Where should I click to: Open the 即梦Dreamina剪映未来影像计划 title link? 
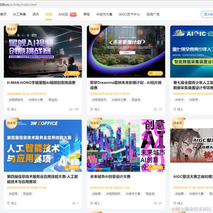[126, 85]
